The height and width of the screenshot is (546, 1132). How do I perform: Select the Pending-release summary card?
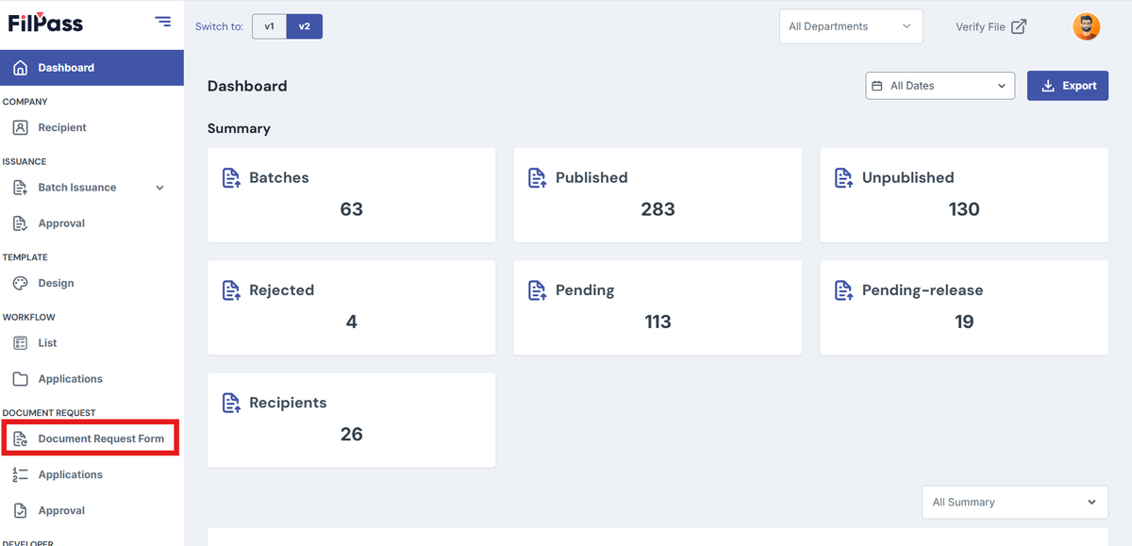point(964,307)
